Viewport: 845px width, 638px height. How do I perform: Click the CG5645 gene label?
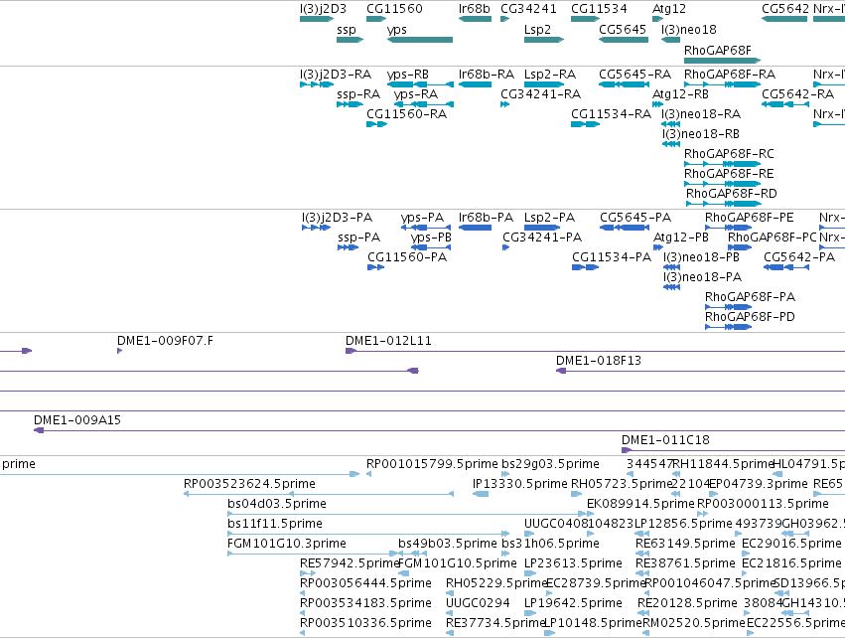point(623,29)
